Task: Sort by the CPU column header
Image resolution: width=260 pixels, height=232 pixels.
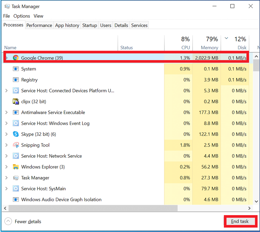Action: (x=185, y=47)
